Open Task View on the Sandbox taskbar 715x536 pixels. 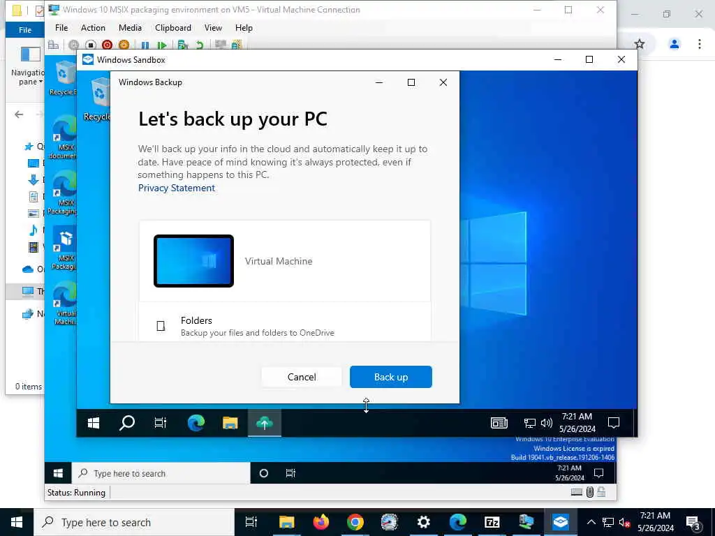click(161, 423)
